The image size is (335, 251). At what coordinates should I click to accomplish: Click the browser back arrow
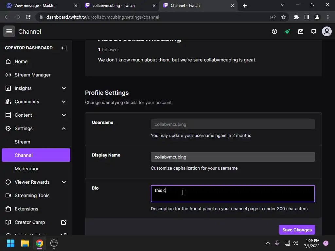(7, 17)
